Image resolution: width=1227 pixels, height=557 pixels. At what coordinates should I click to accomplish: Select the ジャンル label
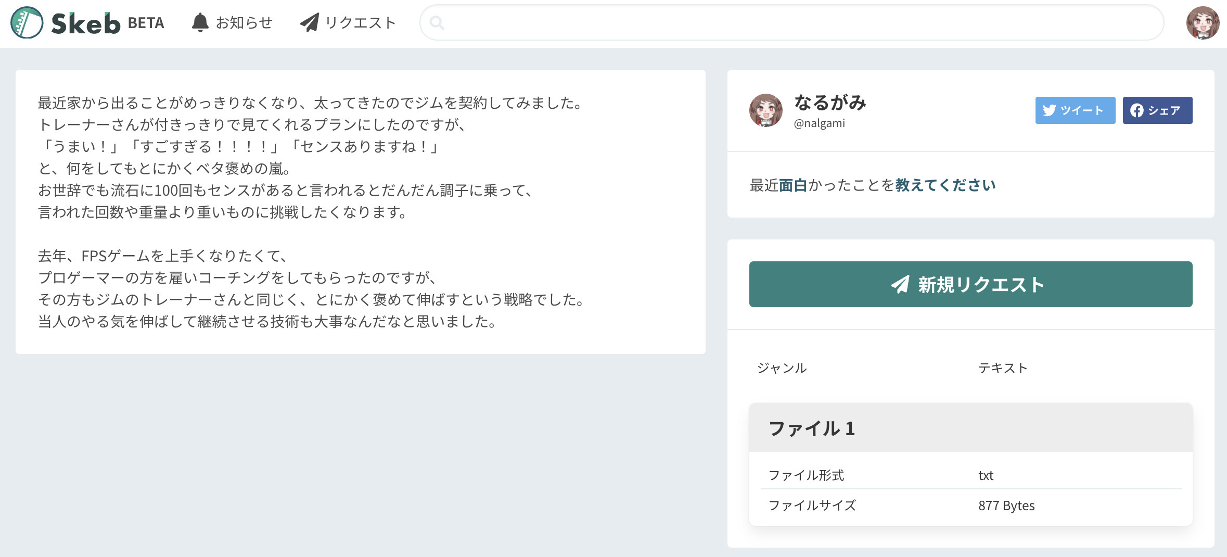tap(782, 368)
